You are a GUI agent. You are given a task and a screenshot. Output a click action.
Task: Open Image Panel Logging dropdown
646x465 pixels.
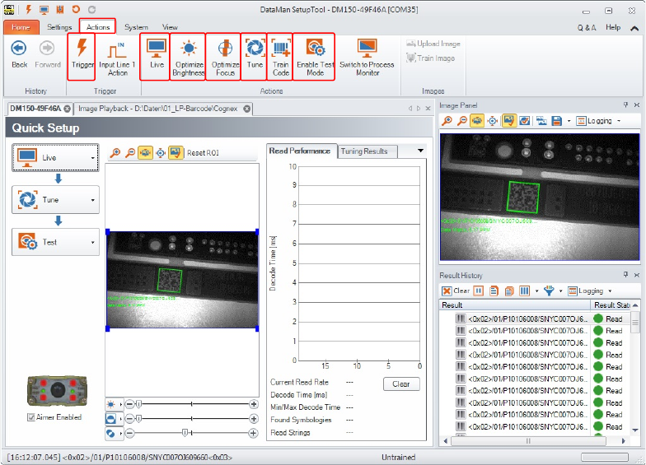click(618, 121)
